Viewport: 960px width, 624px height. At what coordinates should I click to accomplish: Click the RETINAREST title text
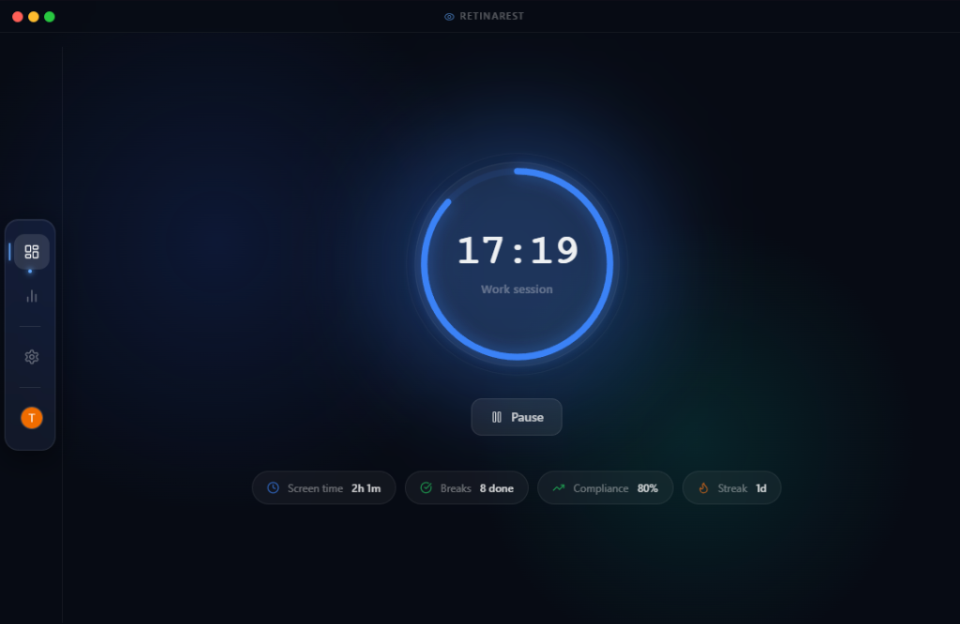coord(491,17)
